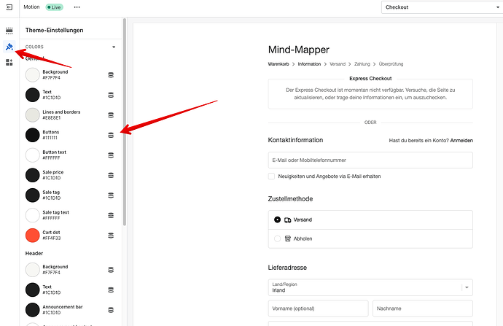Click the Zahlung breadcrumb step

coord(362,64)
